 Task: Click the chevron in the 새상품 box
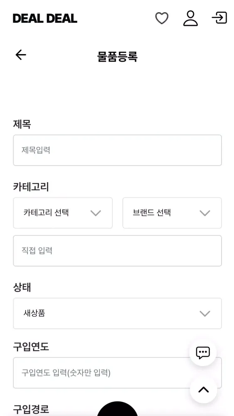pyautogui.click(x=205, y=314)
